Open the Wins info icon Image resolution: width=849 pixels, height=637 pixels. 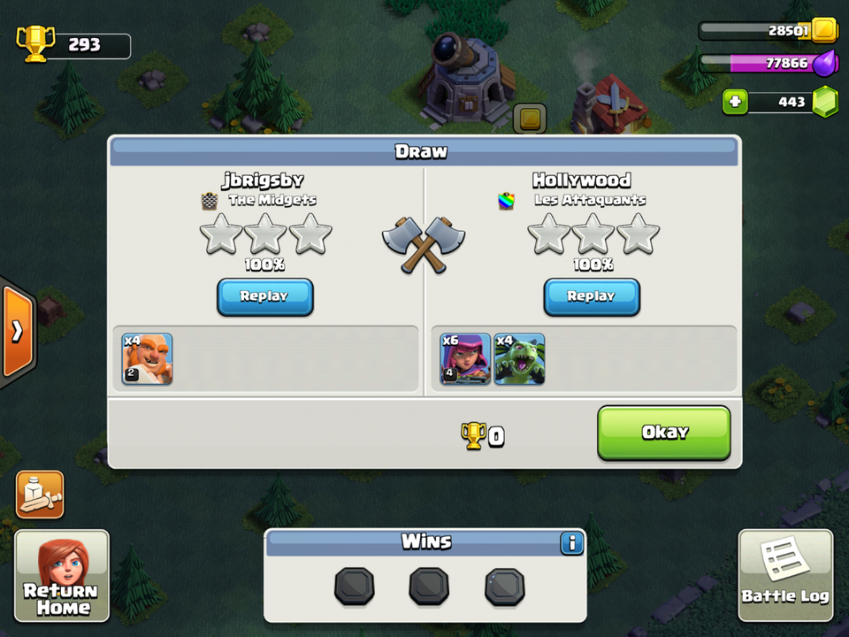(x=572, y=542)
